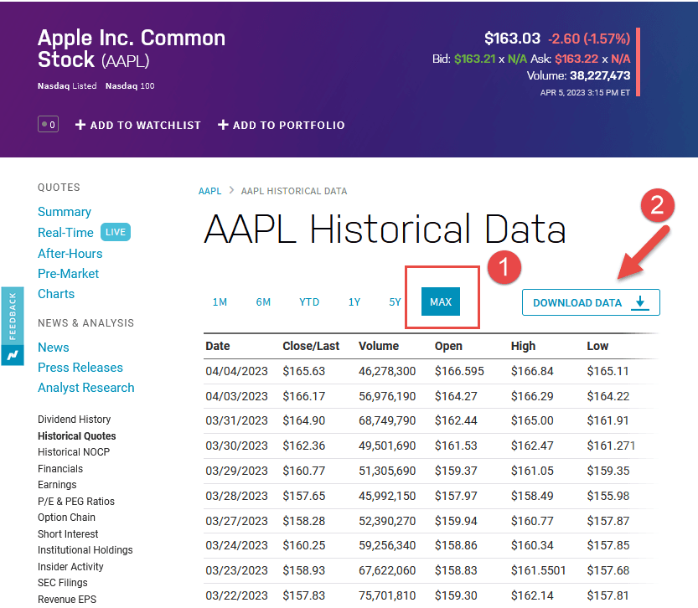Click the Date column header
Viewport: 698px width, 608px height.
pyautogui.click(x=218, y=346)
